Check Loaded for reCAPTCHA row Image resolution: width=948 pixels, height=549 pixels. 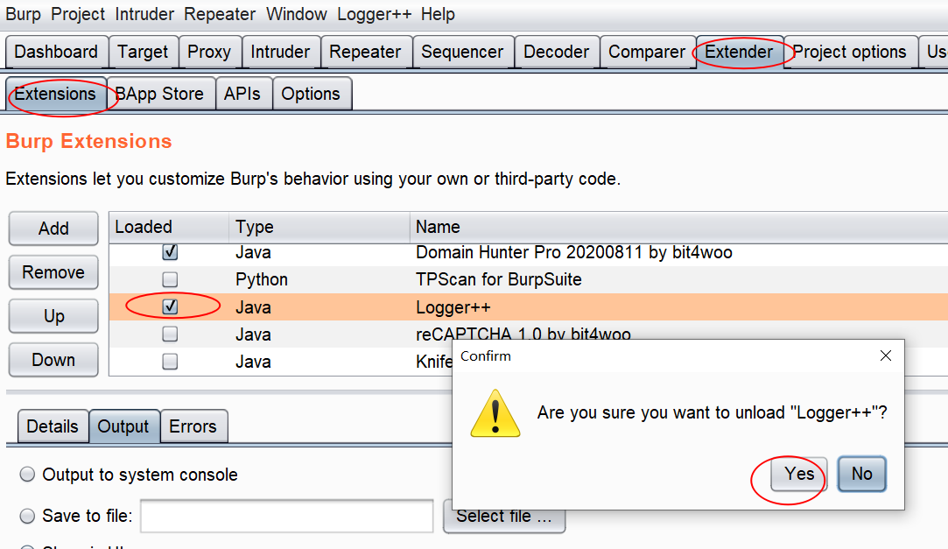tap(170, 334)
